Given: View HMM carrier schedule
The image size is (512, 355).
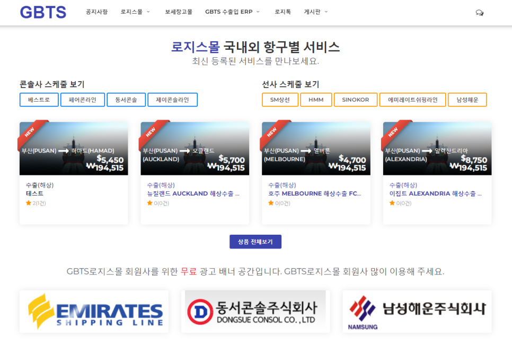Looking at the screenshot, I should click(316, 100).
